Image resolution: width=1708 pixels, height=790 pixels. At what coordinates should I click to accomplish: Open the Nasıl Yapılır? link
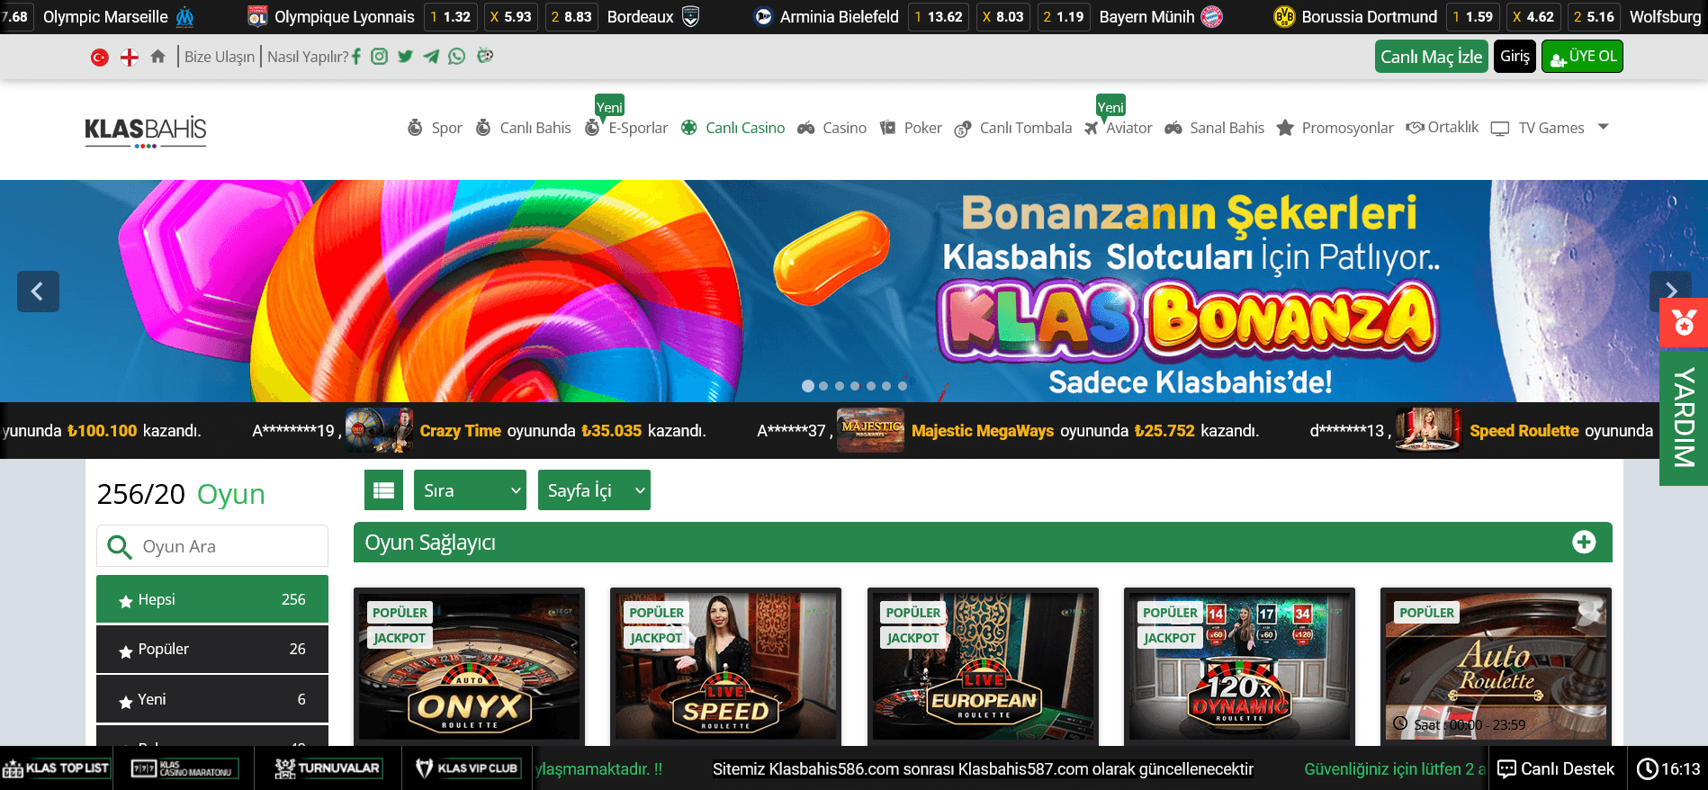(x=308, y=57)
